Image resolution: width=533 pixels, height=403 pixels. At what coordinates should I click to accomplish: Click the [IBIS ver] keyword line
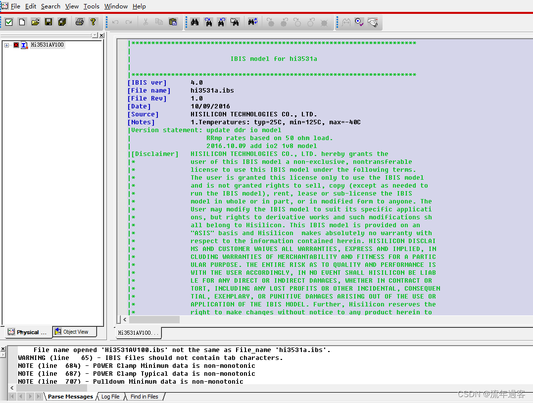point(147,83)
